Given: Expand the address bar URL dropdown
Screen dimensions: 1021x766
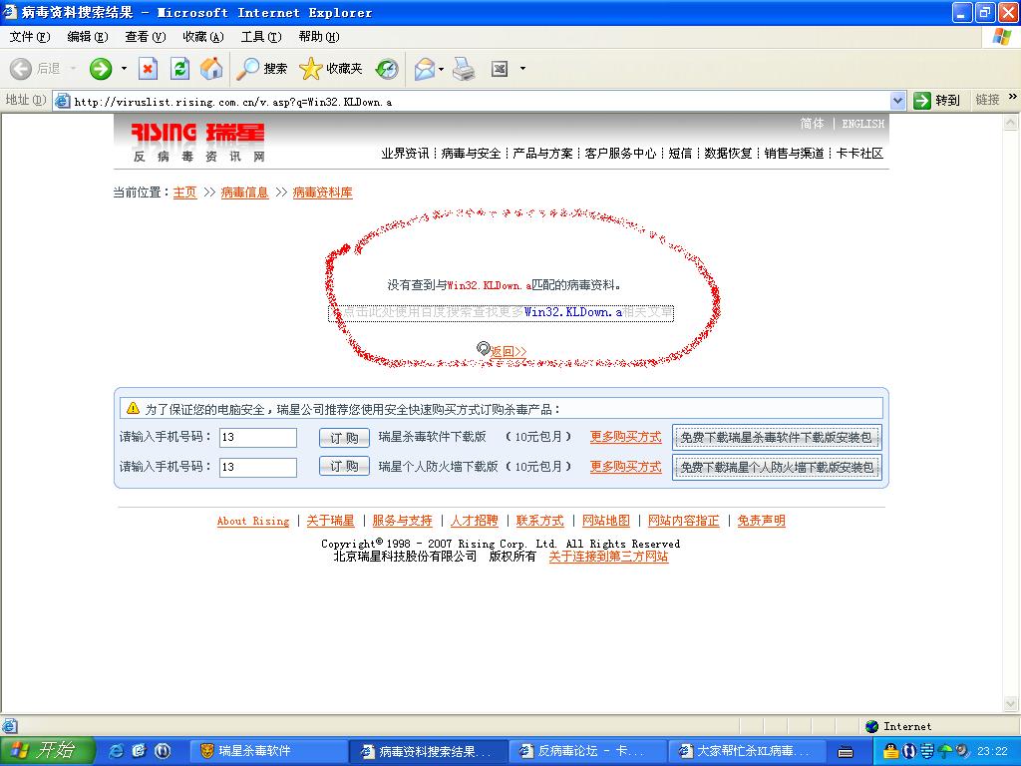Looking at the screenshot, I should coord(897,101).
